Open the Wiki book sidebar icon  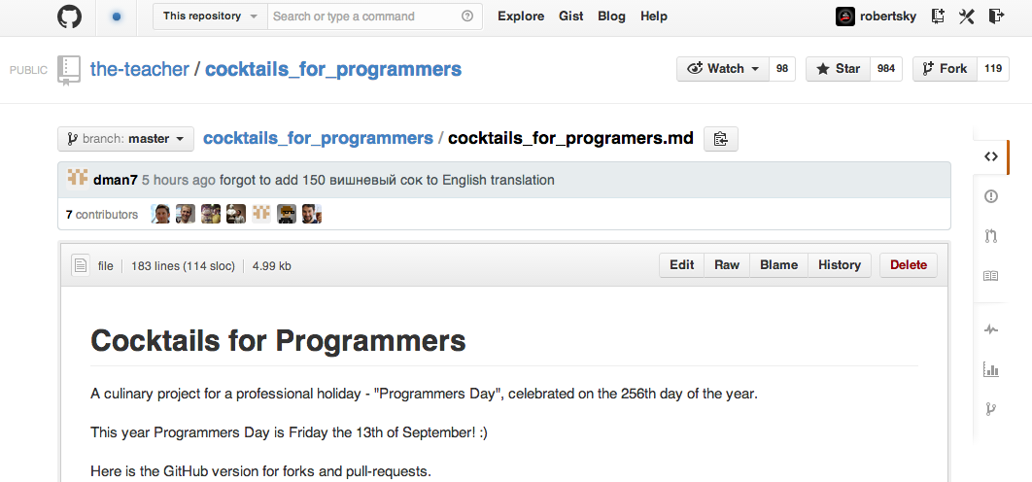pyautogui.click(x=990, y=277)
